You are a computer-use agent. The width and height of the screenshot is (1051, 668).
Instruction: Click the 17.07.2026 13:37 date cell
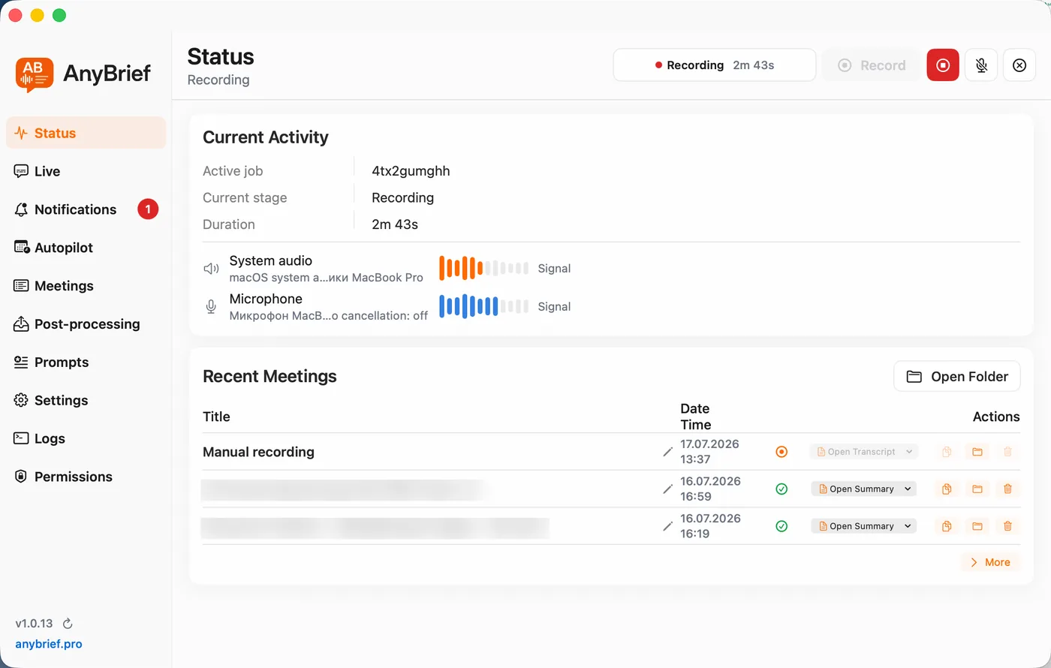709,452
